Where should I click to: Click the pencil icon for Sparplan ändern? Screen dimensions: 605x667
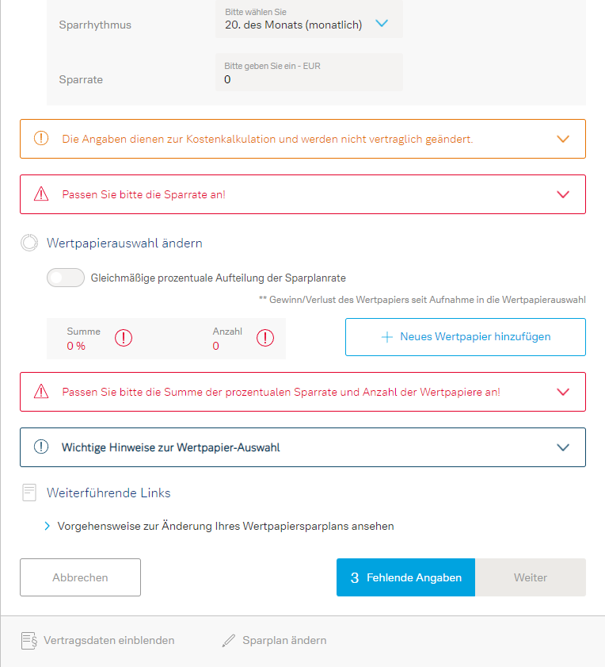pyautogui.click(x=229, y=640)
